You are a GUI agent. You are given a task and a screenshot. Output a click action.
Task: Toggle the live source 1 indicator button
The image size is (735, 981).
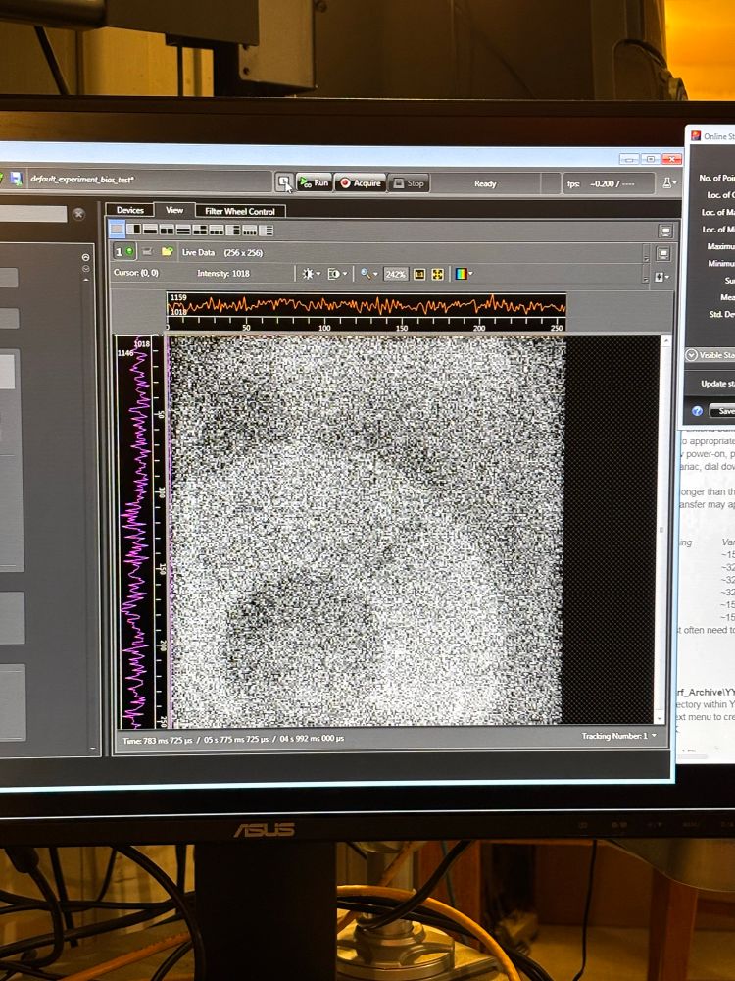tap(124, 251)
